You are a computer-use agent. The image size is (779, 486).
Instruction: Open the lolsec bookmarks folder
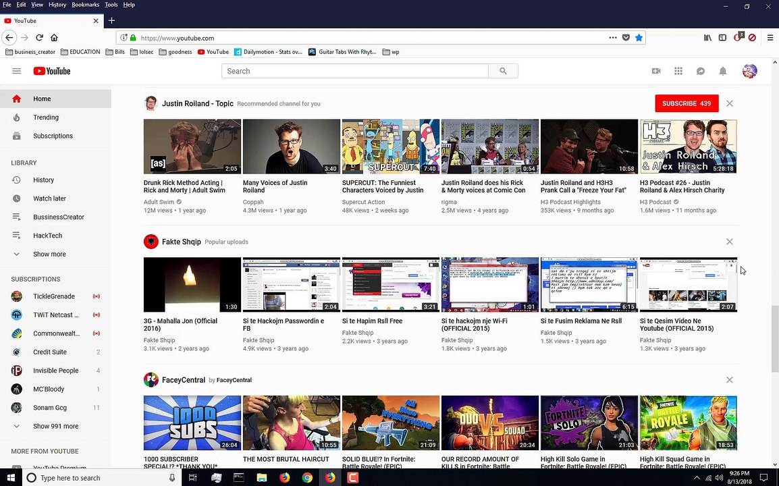coord(142,52)
